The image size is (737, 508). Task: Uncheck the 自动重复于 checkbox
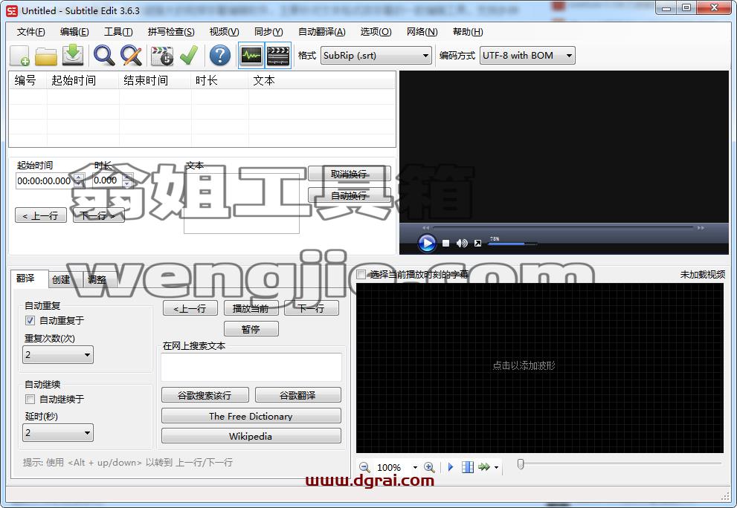tap(30, 321)
